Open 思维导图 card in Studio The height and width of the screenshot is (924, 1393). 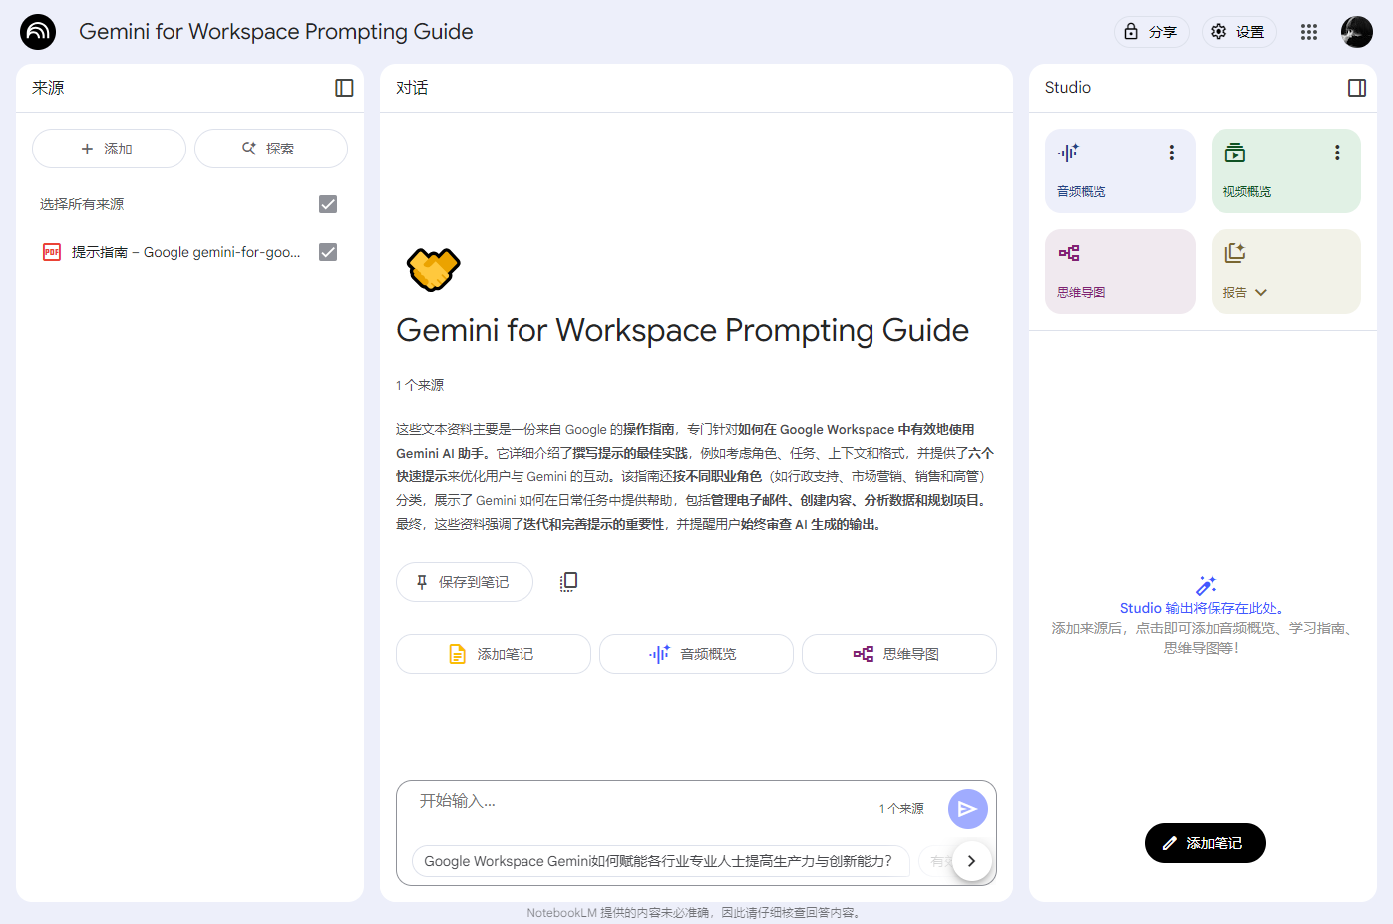[1120, 271]
